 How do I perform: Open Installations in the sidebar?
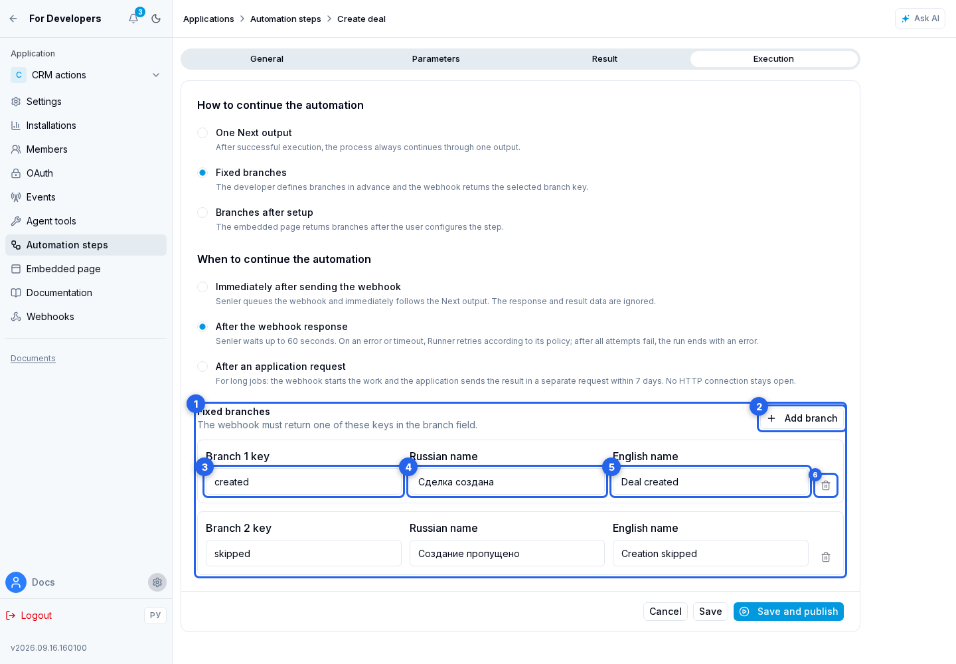[86, 125]
